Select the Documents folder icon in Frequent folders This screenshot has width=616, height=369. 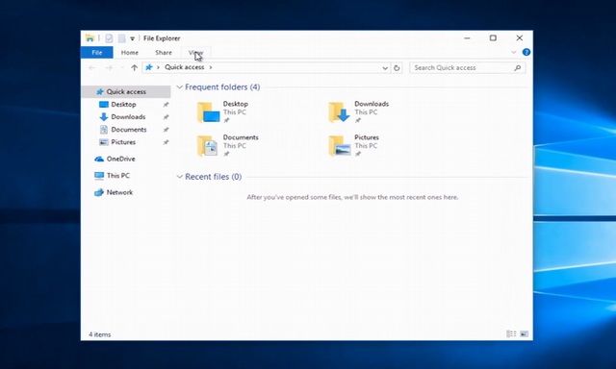coord(207,145)
